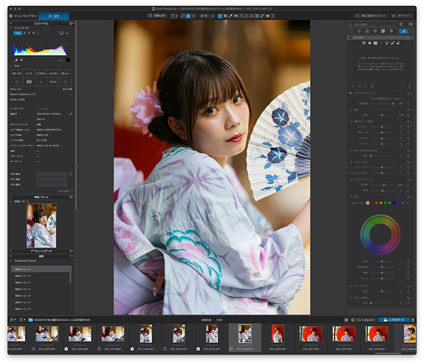Open the split preview layout dropdown
424x364 pixels.
coord(174,16)
